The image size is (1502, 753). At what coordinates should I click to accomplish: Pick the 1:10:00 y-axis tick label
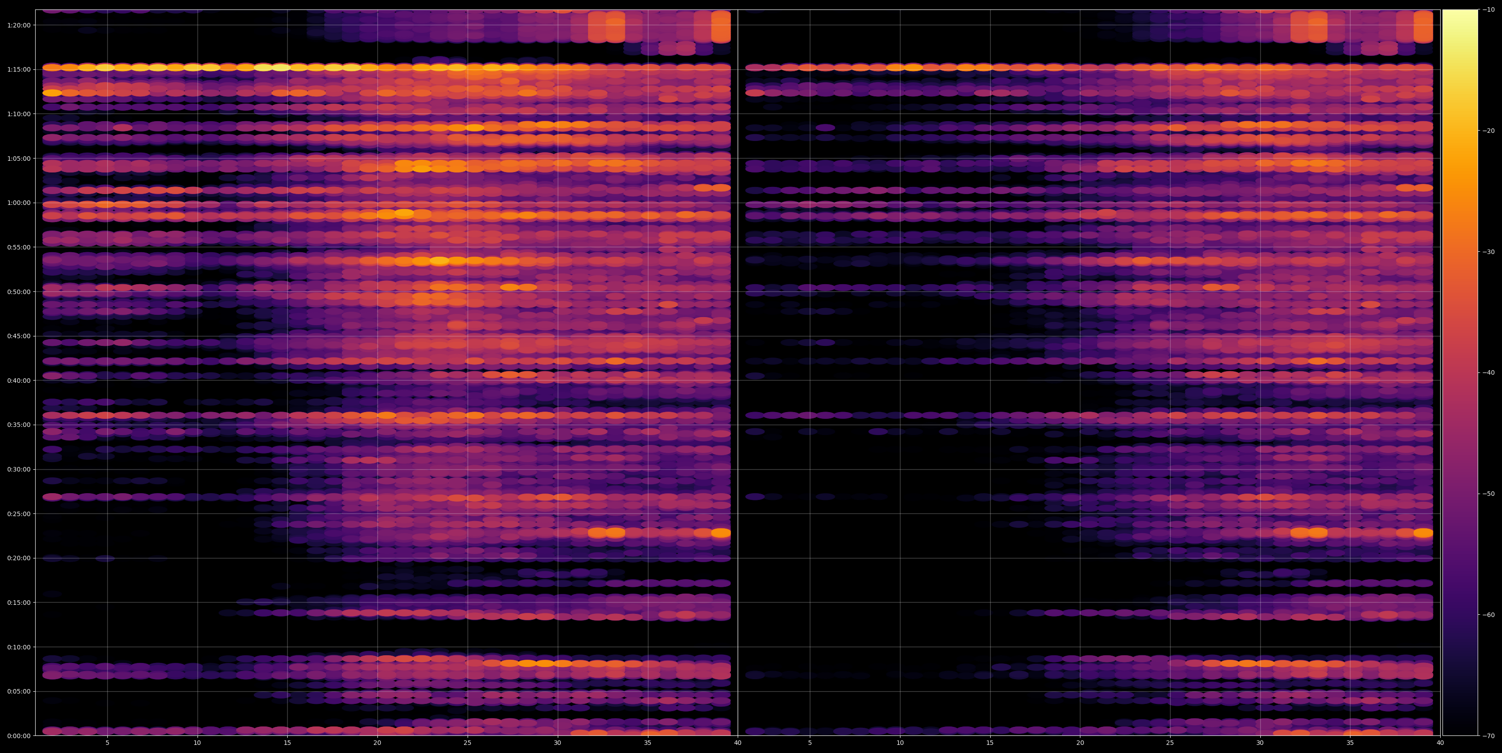tap(18, 113)
